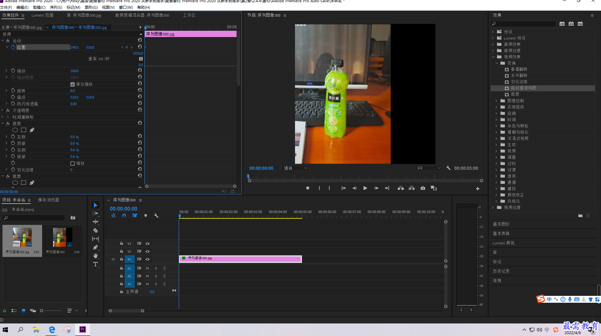Switch to 媒体浏览器 tab
Image resolution: width=601 pixels, height=336 pixels.
[48, 200]
